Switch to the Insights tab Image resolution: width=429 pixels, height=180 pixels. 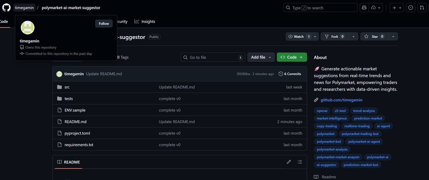(145, 21)
